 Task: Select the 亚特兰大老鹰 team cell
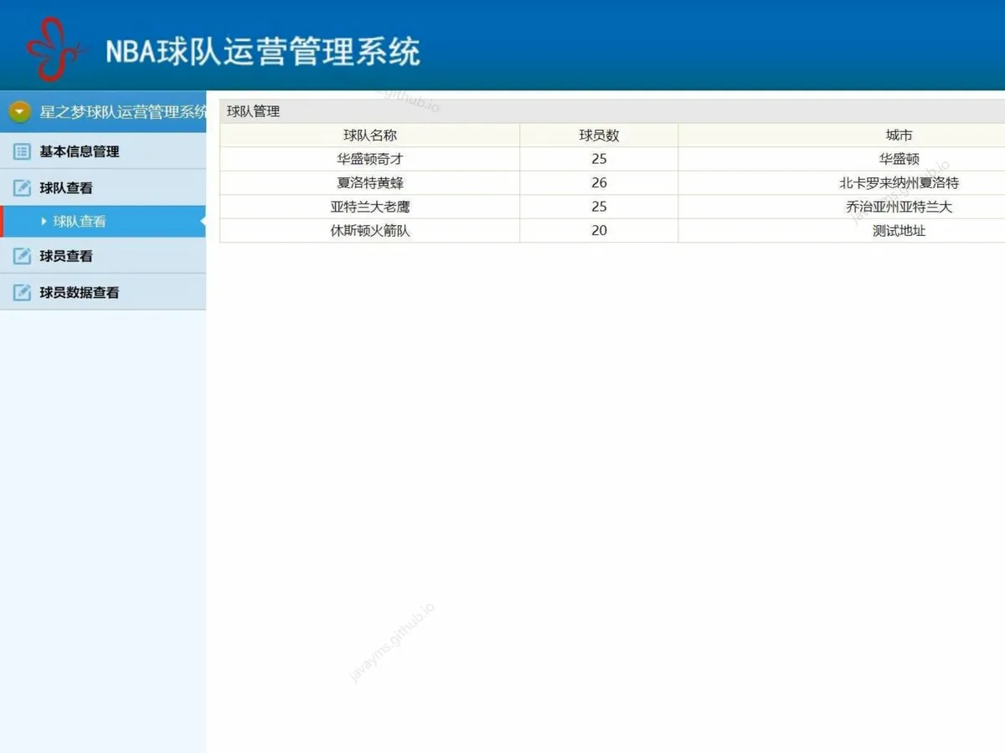pyautogui.click(x=370, y=207)
